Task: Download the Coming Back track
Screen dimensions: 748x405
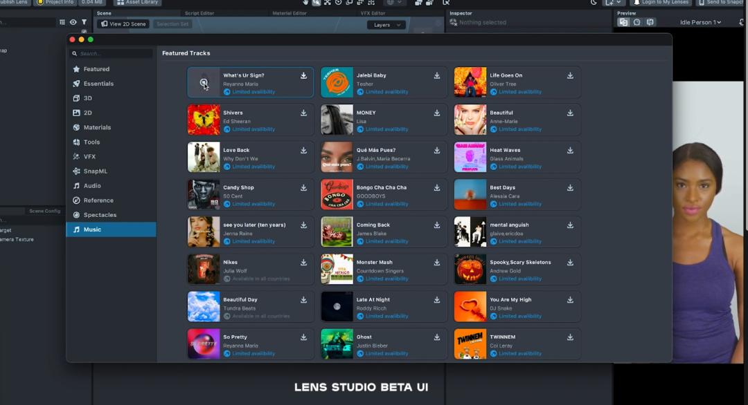Action: (x=436, y=225)
